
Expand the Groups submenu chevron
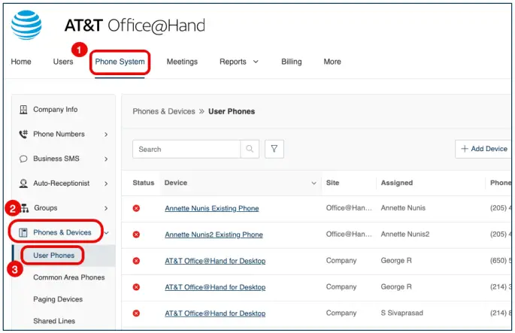106,208
